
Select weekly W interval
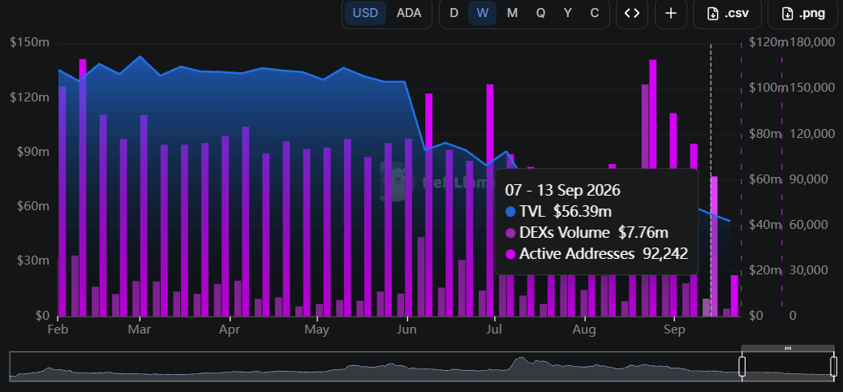[x=482, y=13]
